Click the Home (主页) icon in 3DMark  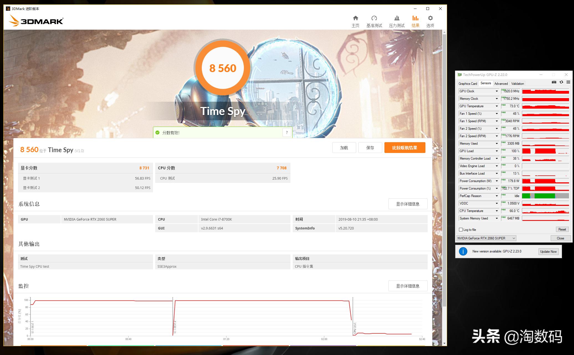click(355, 18)
